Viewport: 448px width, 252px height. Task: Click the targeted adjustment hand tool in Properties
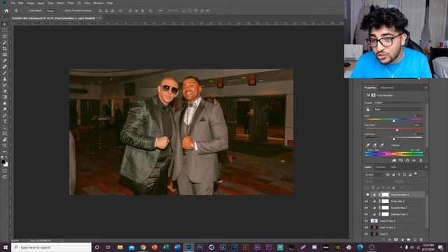click(x=367, y=109)
